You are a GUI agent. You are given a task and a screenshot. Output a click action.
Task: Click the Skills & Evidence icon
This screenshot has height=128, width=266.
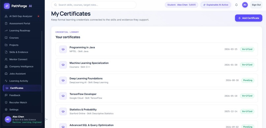coord(6,52)
